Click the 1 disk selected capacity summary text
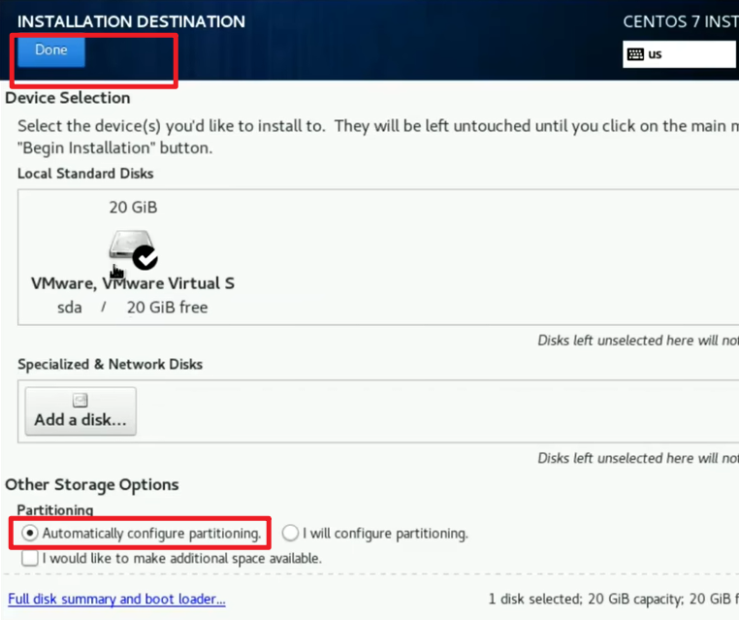Viewport: 739px width, 620px height. [613, 599]
